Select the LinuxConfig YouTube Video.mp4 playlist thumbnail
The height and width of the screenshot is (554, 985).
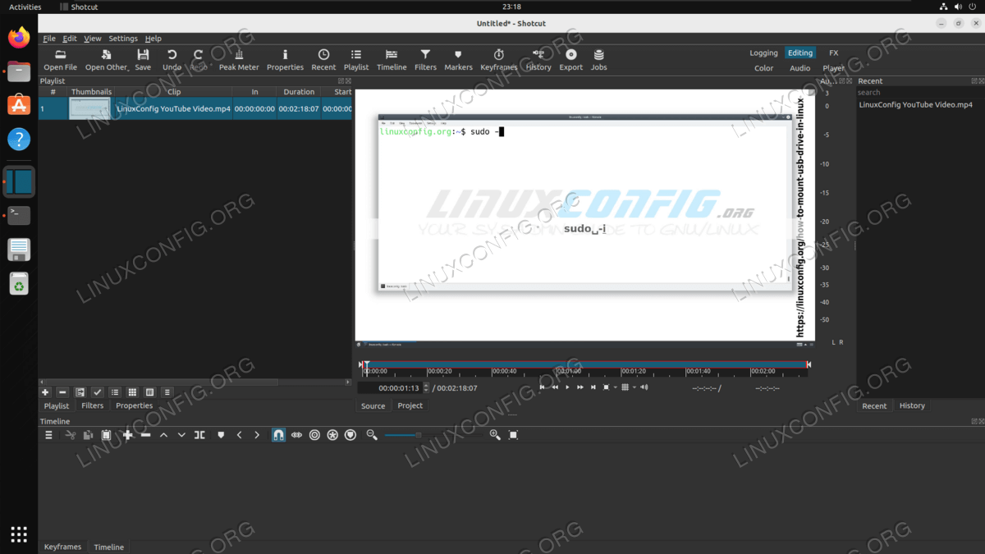(x=89, y=108)
